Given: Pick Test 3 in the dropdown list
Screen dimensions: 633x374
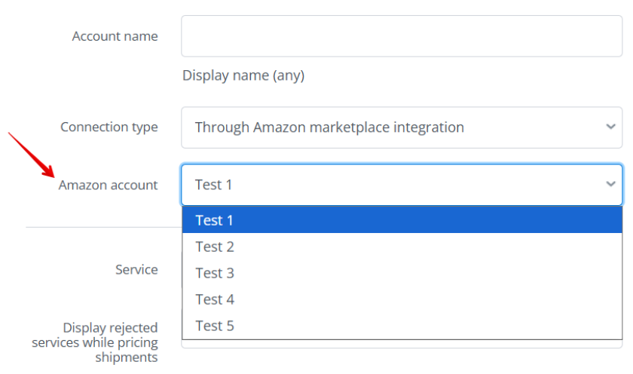Looking at the screenshot, I should tap(215, 273).
